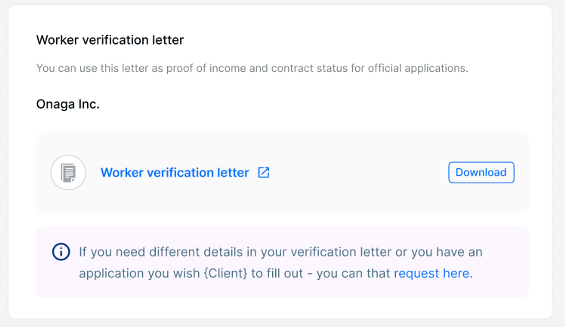The image size is (565, 327).
Task: Download the worker verification letter
Action: (481, 173)
